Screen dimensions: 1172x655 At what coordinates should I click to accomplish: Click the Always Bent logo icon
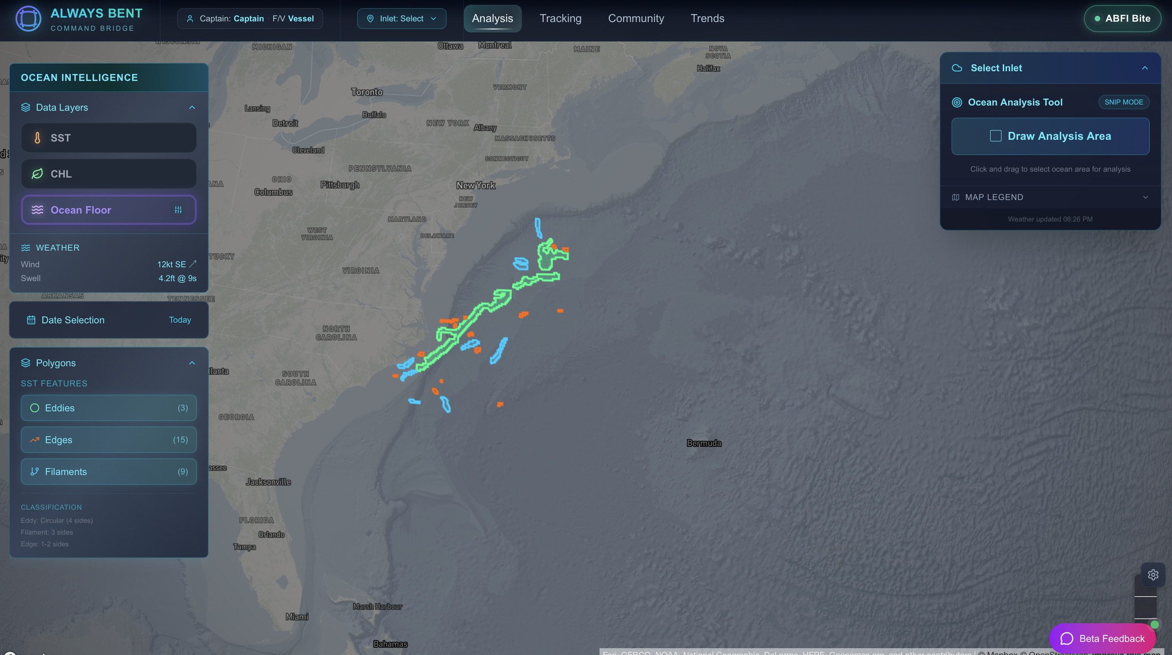coord(28,19)
